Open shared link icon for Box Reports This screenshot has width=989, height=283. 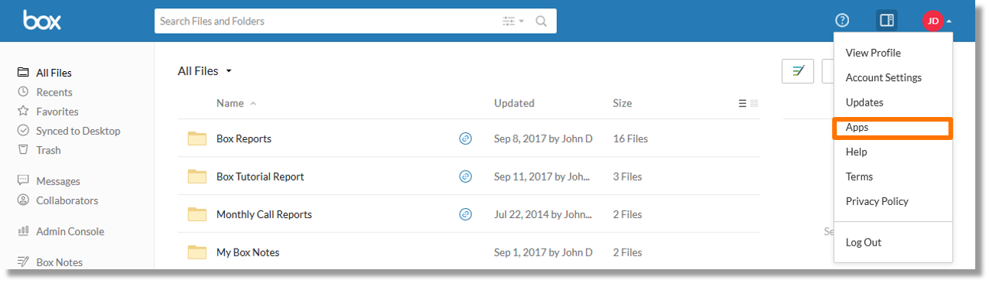pos(465,138)
